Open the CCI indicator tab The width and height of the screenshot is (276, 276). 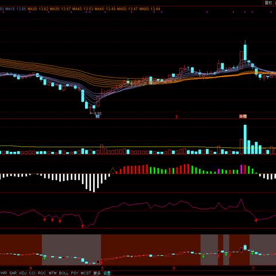point(32,273)
